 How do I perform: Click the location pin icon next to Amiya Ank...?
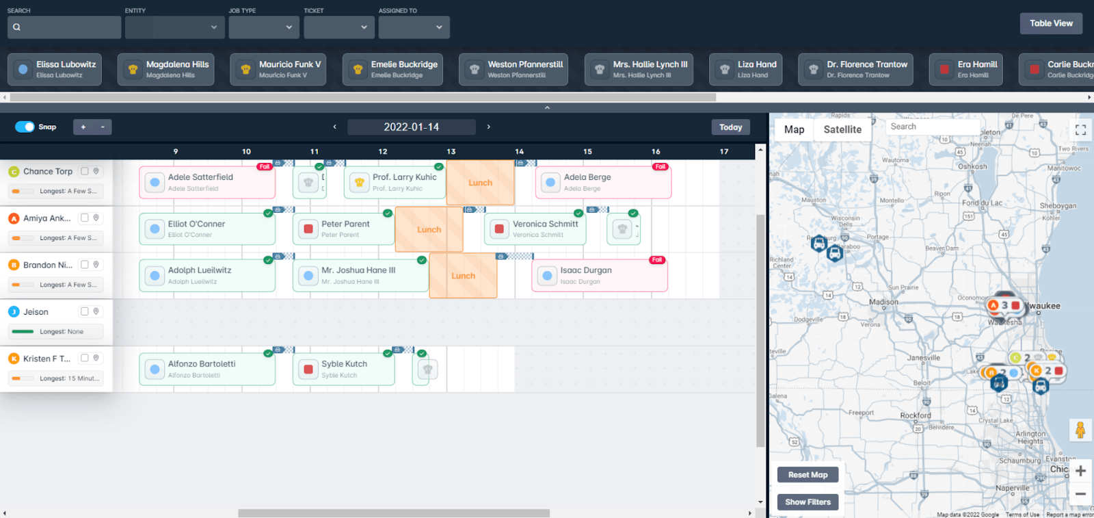tap(96, 218)
